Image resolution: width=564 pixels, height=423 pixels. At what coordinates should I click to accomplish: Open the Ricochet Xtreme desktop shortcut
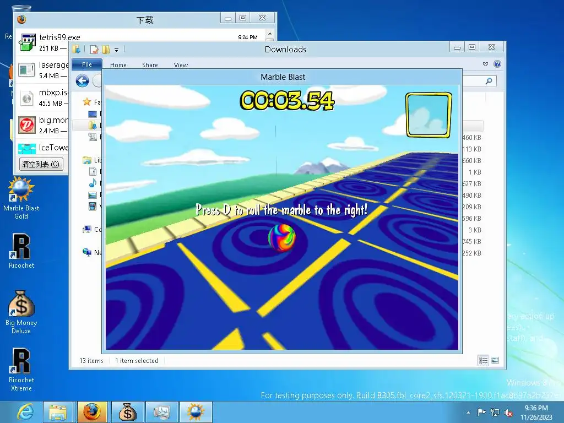[21, 370]
